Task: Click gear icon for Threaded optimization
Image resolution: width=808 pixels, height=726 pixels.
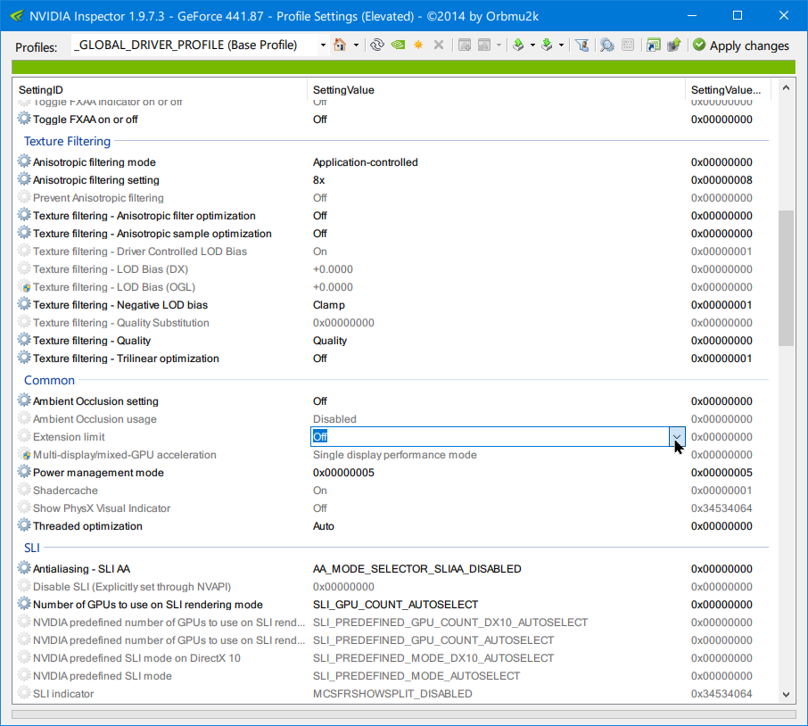Action: point(24,525)
